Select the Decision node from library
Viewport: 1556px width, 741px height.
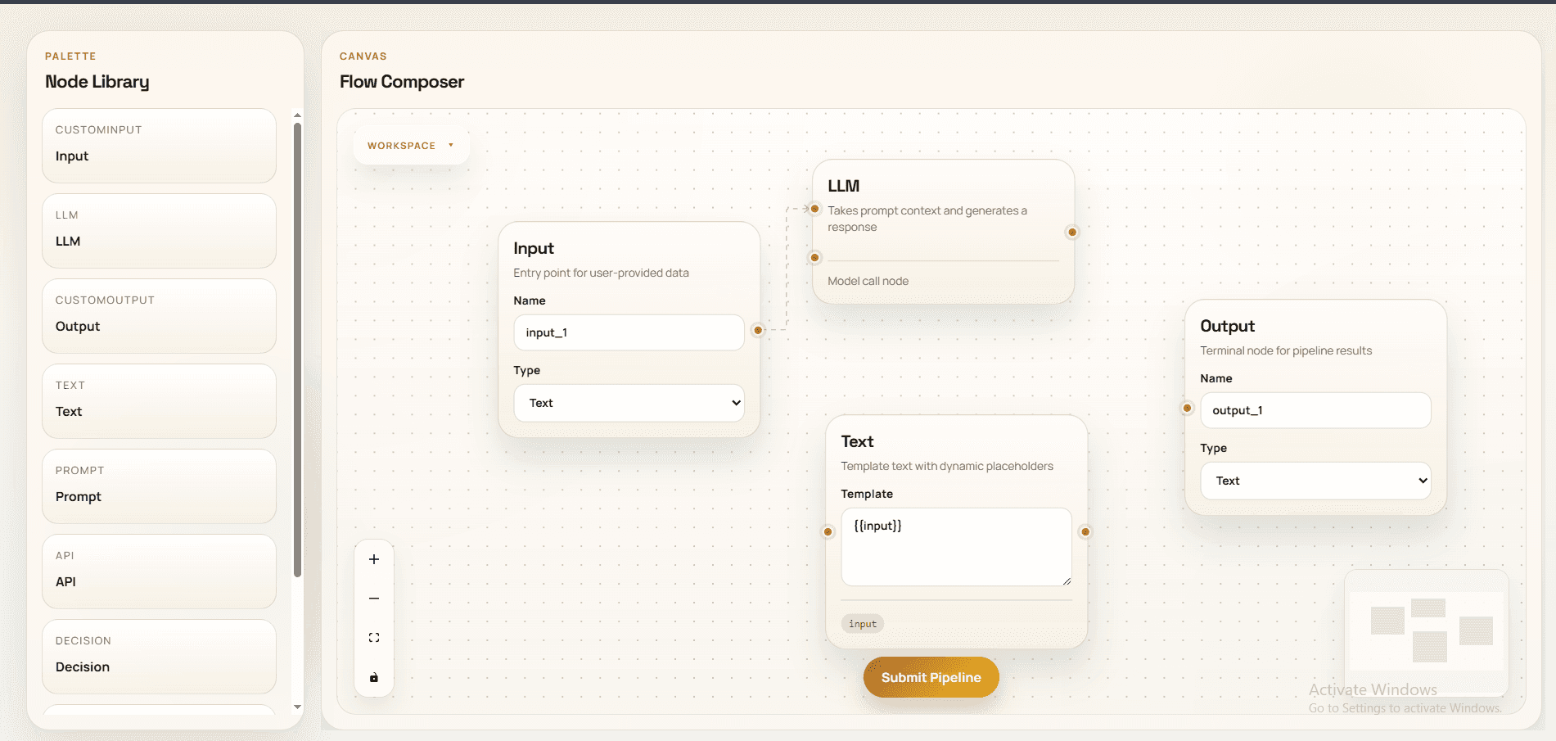click(x=159, y=657)
